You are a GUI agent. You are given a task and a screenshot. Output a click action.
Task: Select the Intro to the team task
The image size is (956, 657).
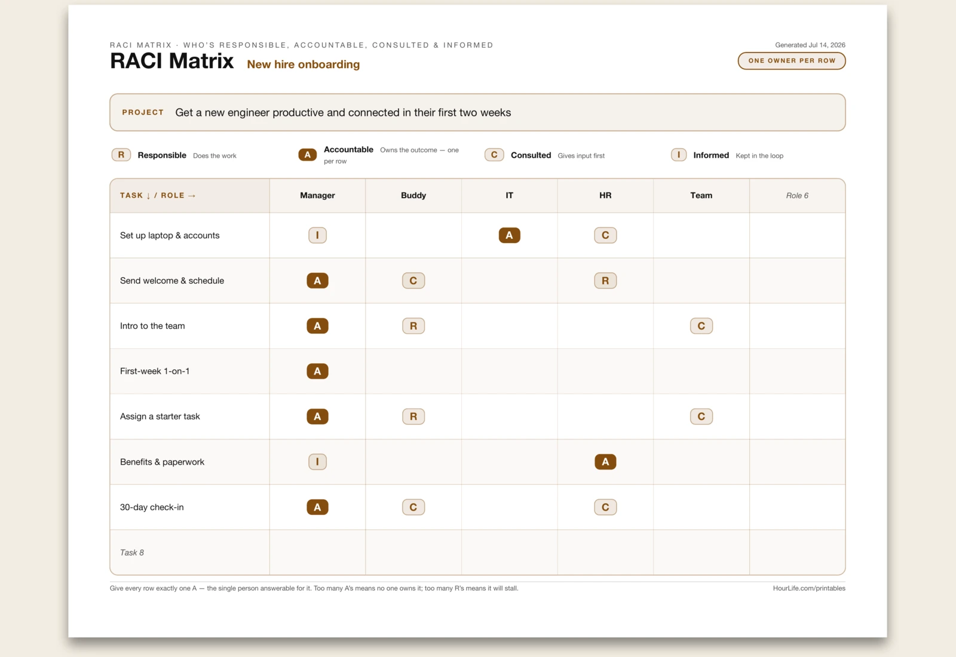coord(152,326)
